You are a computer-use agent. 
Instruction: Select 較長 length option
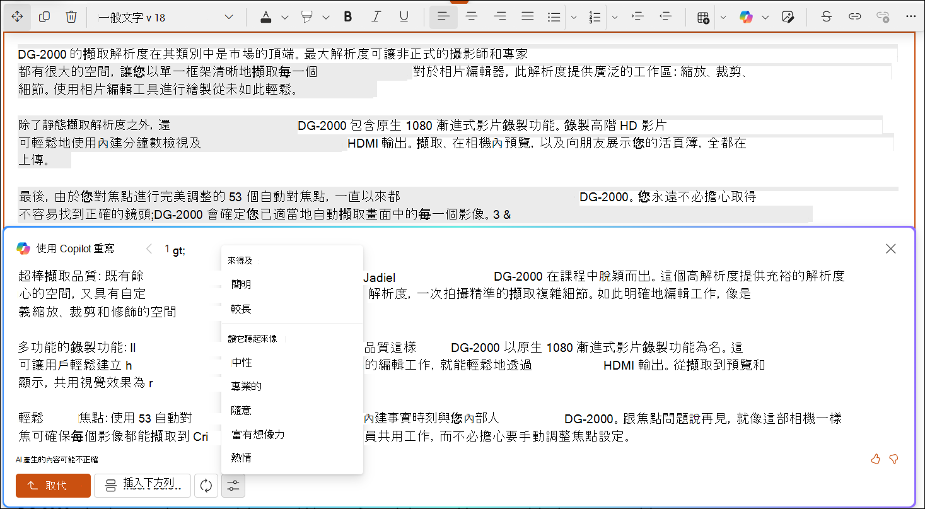coord(292,309)
